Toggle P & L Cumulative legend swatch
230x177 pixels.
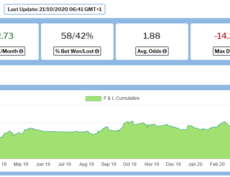(x=94, y=98)
